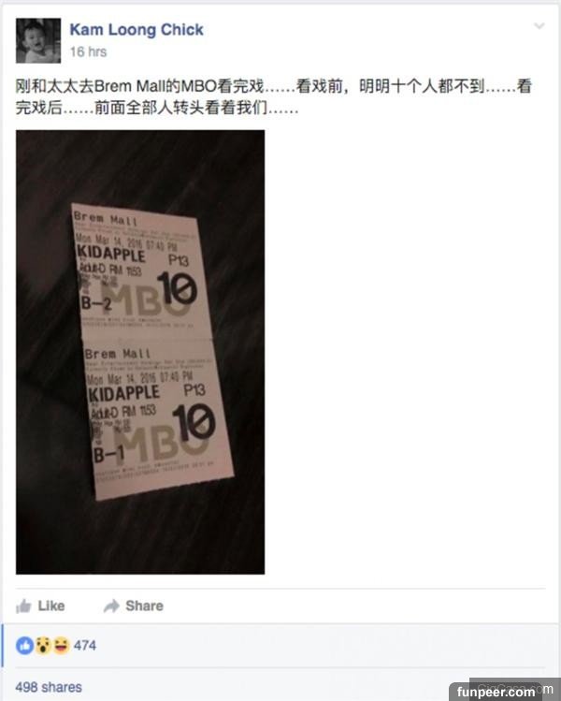
Task: Open the 498 shares list
Action: coord(49,687)
